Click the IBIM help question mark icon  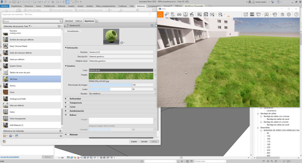pos(296,14)
